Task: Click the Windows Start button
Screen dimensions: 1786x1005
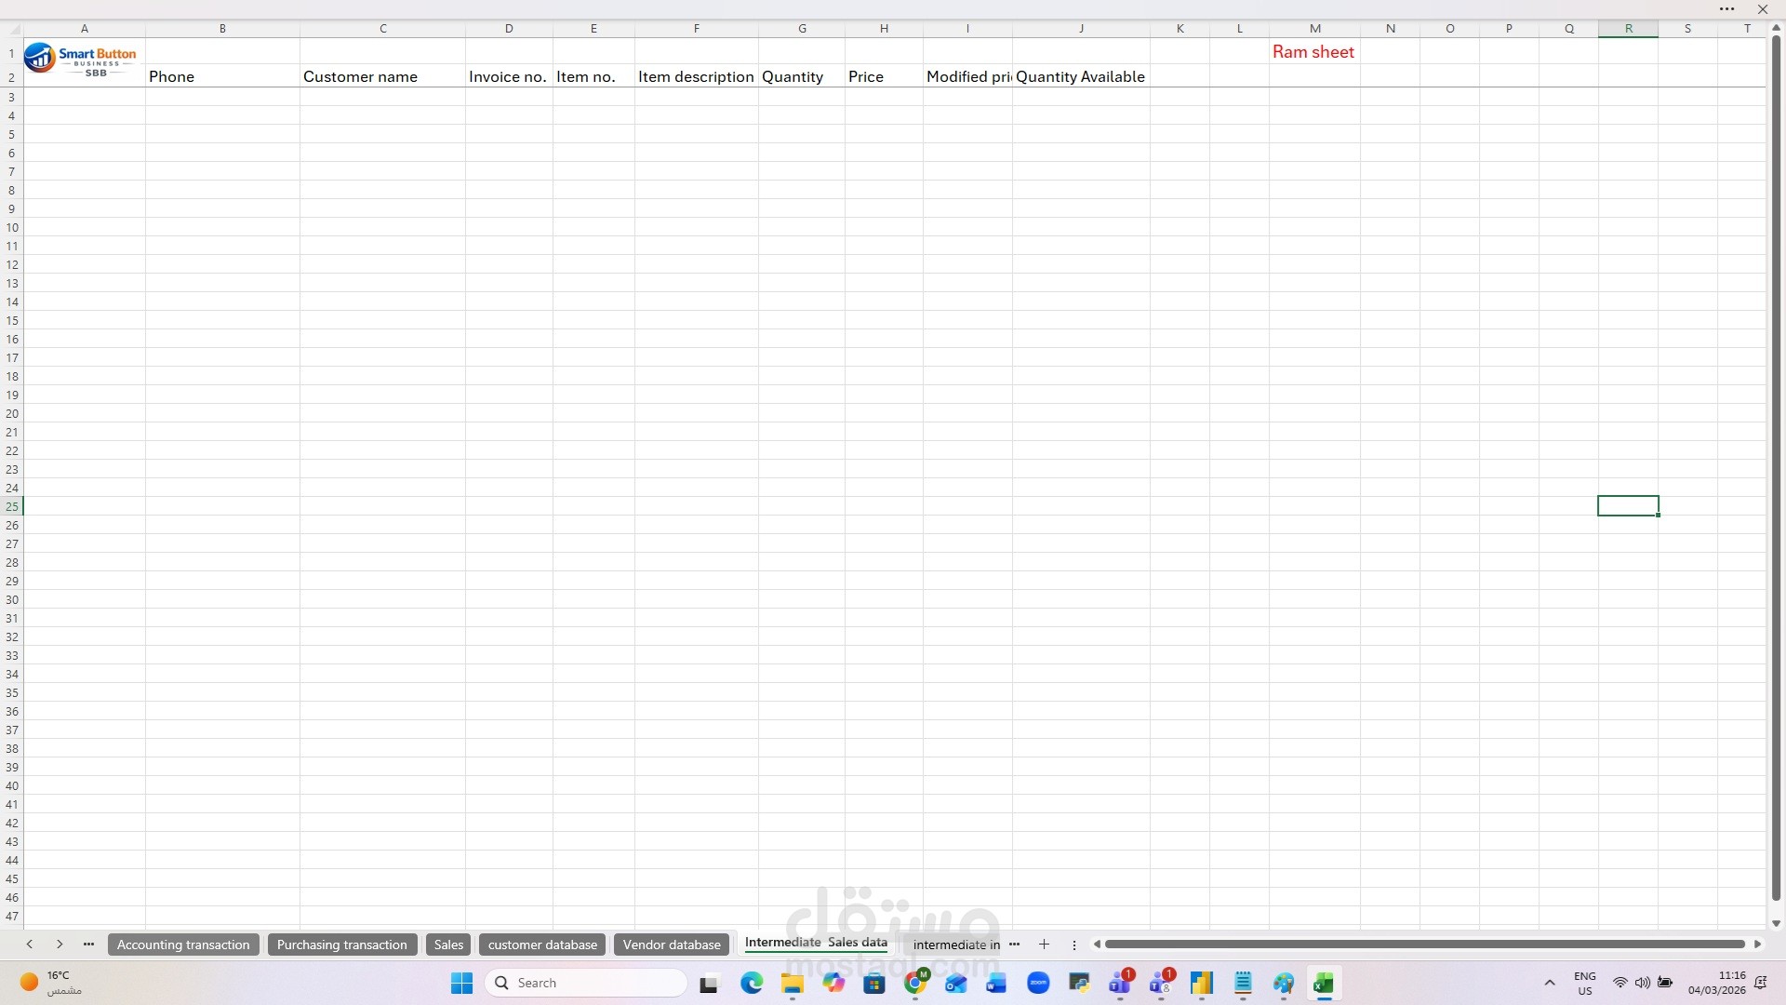Action: pyautogui.click(x=461, y=984)
